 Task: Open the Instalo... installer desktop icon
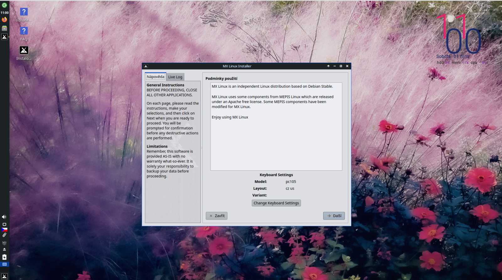coord(24,53)
